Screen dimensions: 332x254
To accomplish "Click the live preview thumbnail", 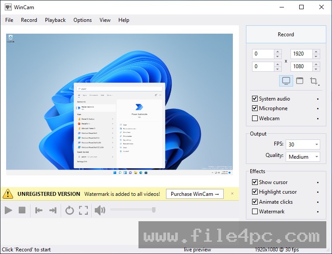I will [x=119, y=104].
